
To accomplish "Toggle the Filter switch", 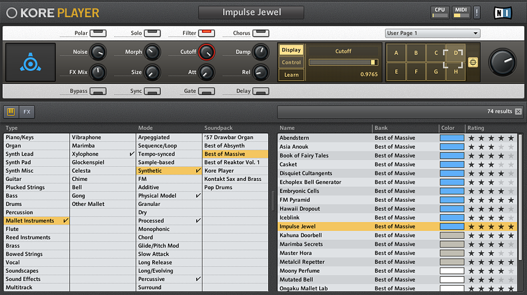I will tap(206, 33).
